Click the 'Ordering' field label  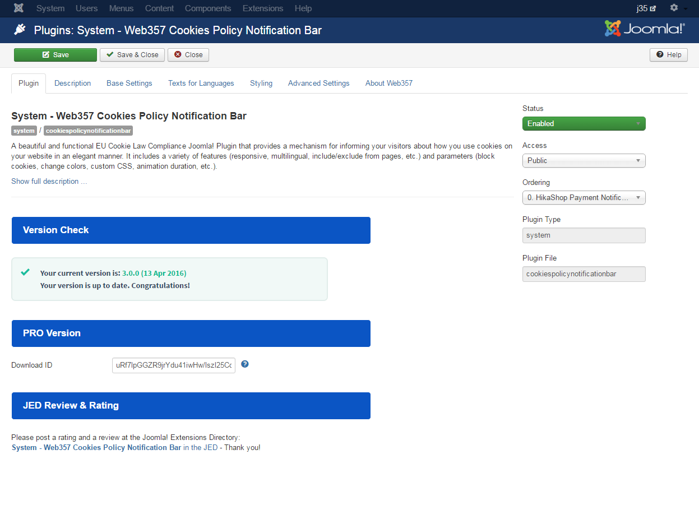pos(536,182)
